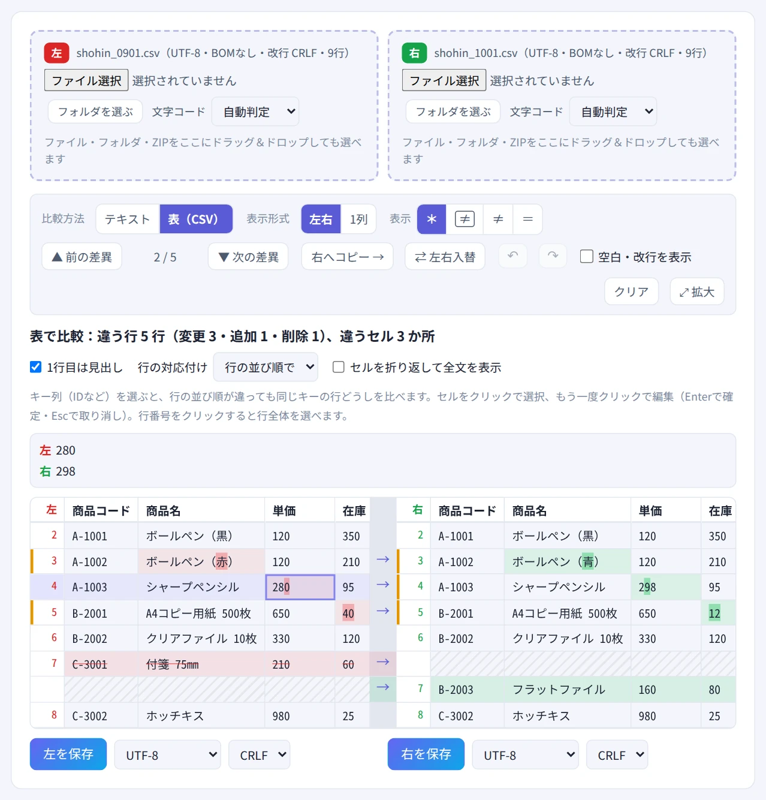Open right 文字コード 自動判定 dropdown

(x=613, y=112)
